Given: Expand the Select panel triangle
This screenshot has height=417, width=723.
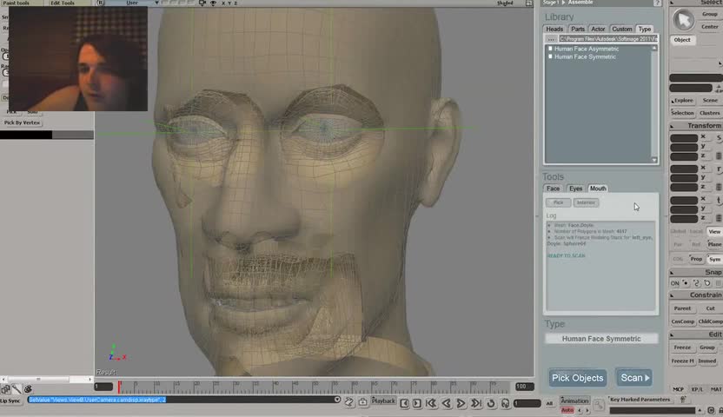Looking at the screenshot, I should coord(672,3).
